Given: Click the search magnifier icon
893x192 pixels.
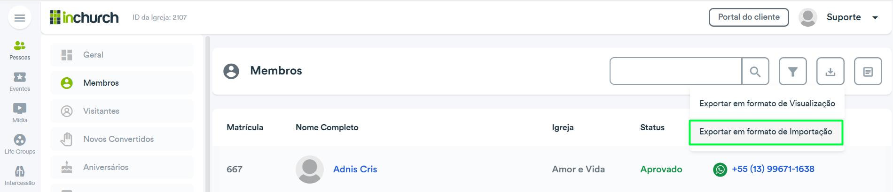Looking at the screenshot, I should tap(755, 71).
